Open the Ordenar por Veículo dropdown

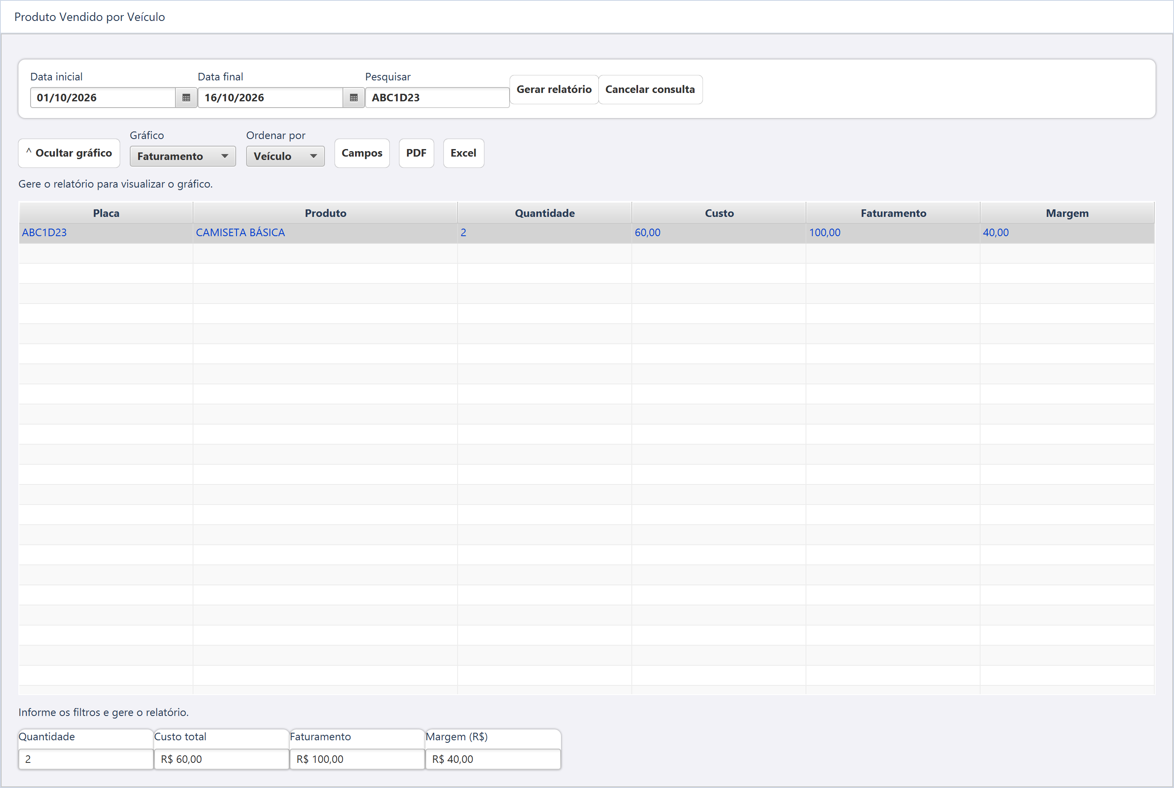coord(285,156)
